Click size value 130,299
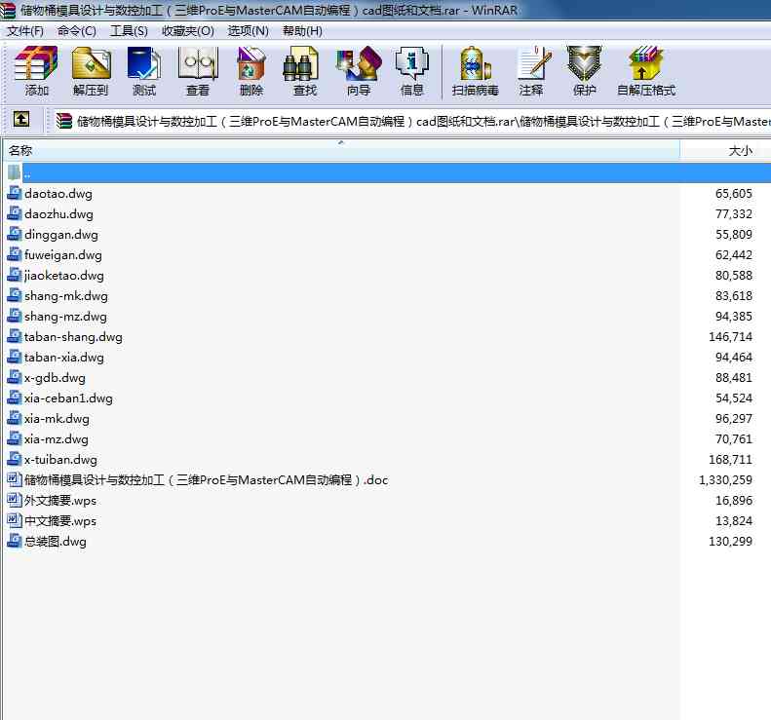Screen dimensions: 771x720 point(730,542)
